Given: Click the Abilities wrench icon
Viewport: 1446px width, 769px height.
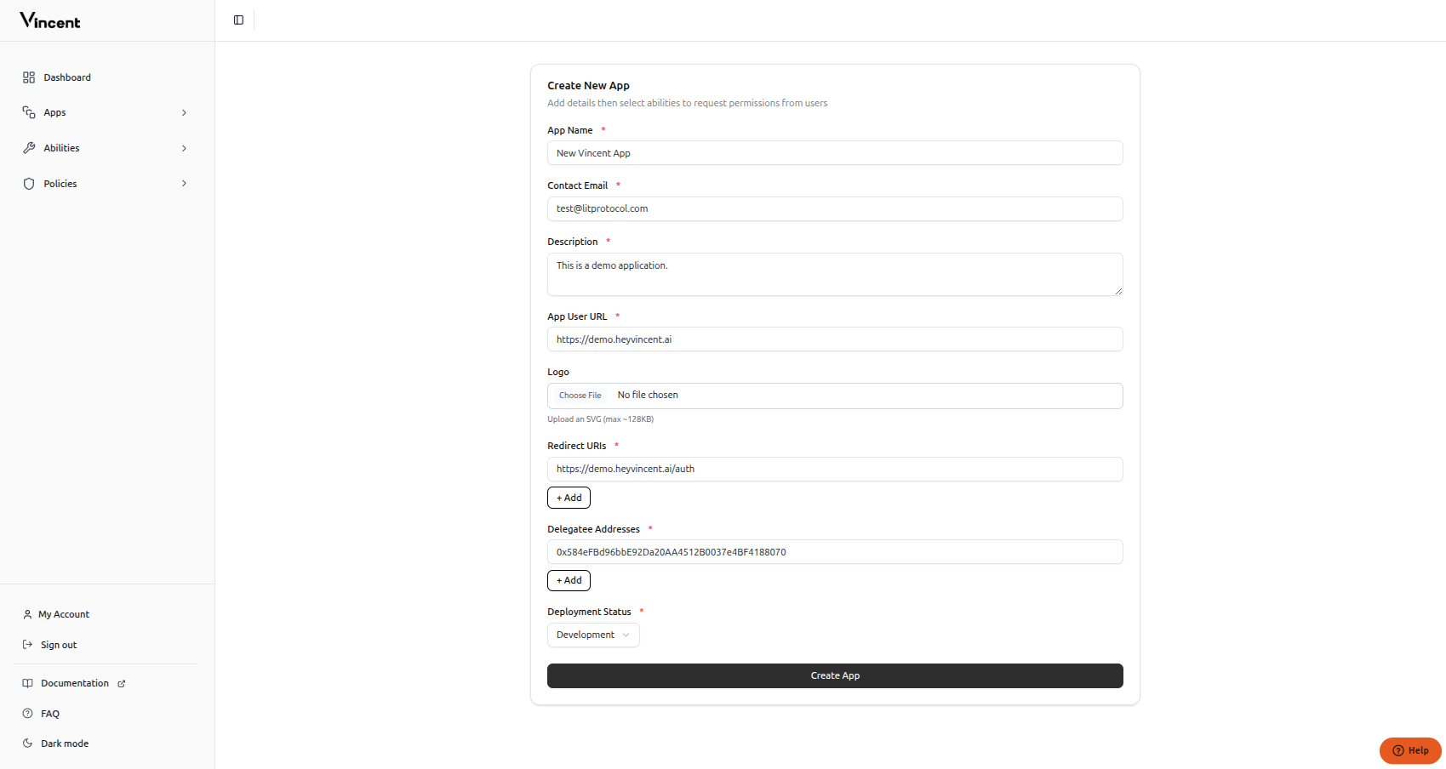Looking at the screenshot, I should tap(29, 147).
